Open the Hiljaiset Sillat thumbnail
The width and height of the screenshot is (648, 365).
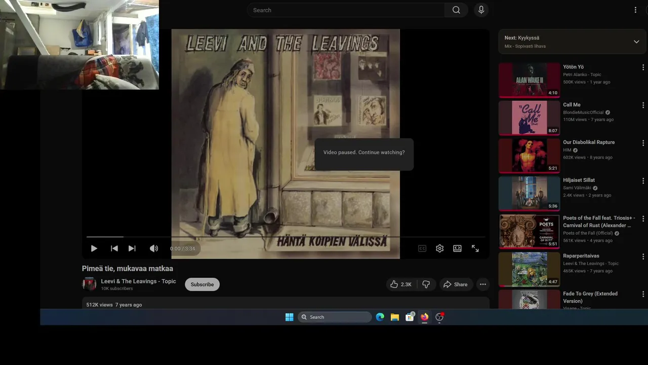[529, 193]
